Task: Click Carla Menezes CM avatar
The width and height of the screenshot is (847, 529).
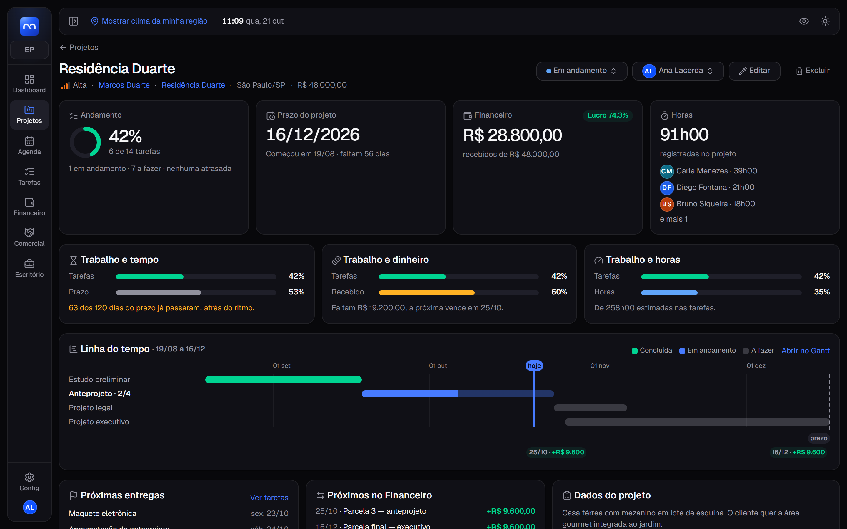Action: tap(667, 171)
